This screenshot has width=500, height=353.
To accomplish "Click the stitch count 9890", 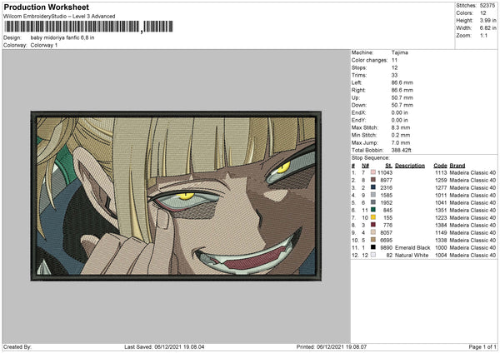I will (x=386, y=247).
